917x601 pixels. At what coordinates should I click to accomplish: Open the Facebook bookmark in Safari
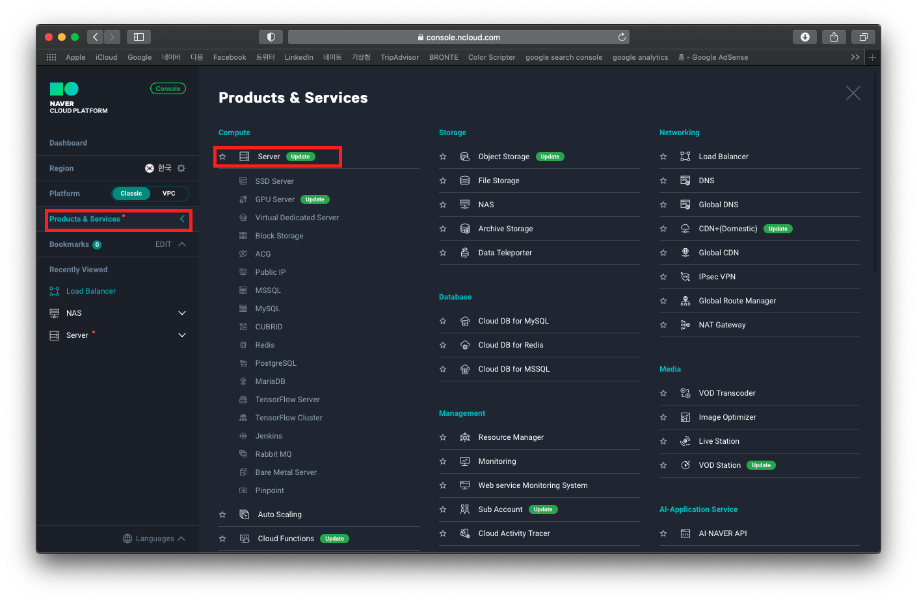pyautogui.click(x=230, y=57)
